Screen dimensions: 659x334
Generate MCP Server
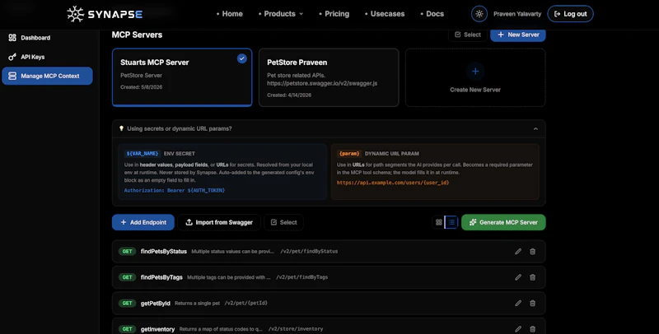coord(503,222)
